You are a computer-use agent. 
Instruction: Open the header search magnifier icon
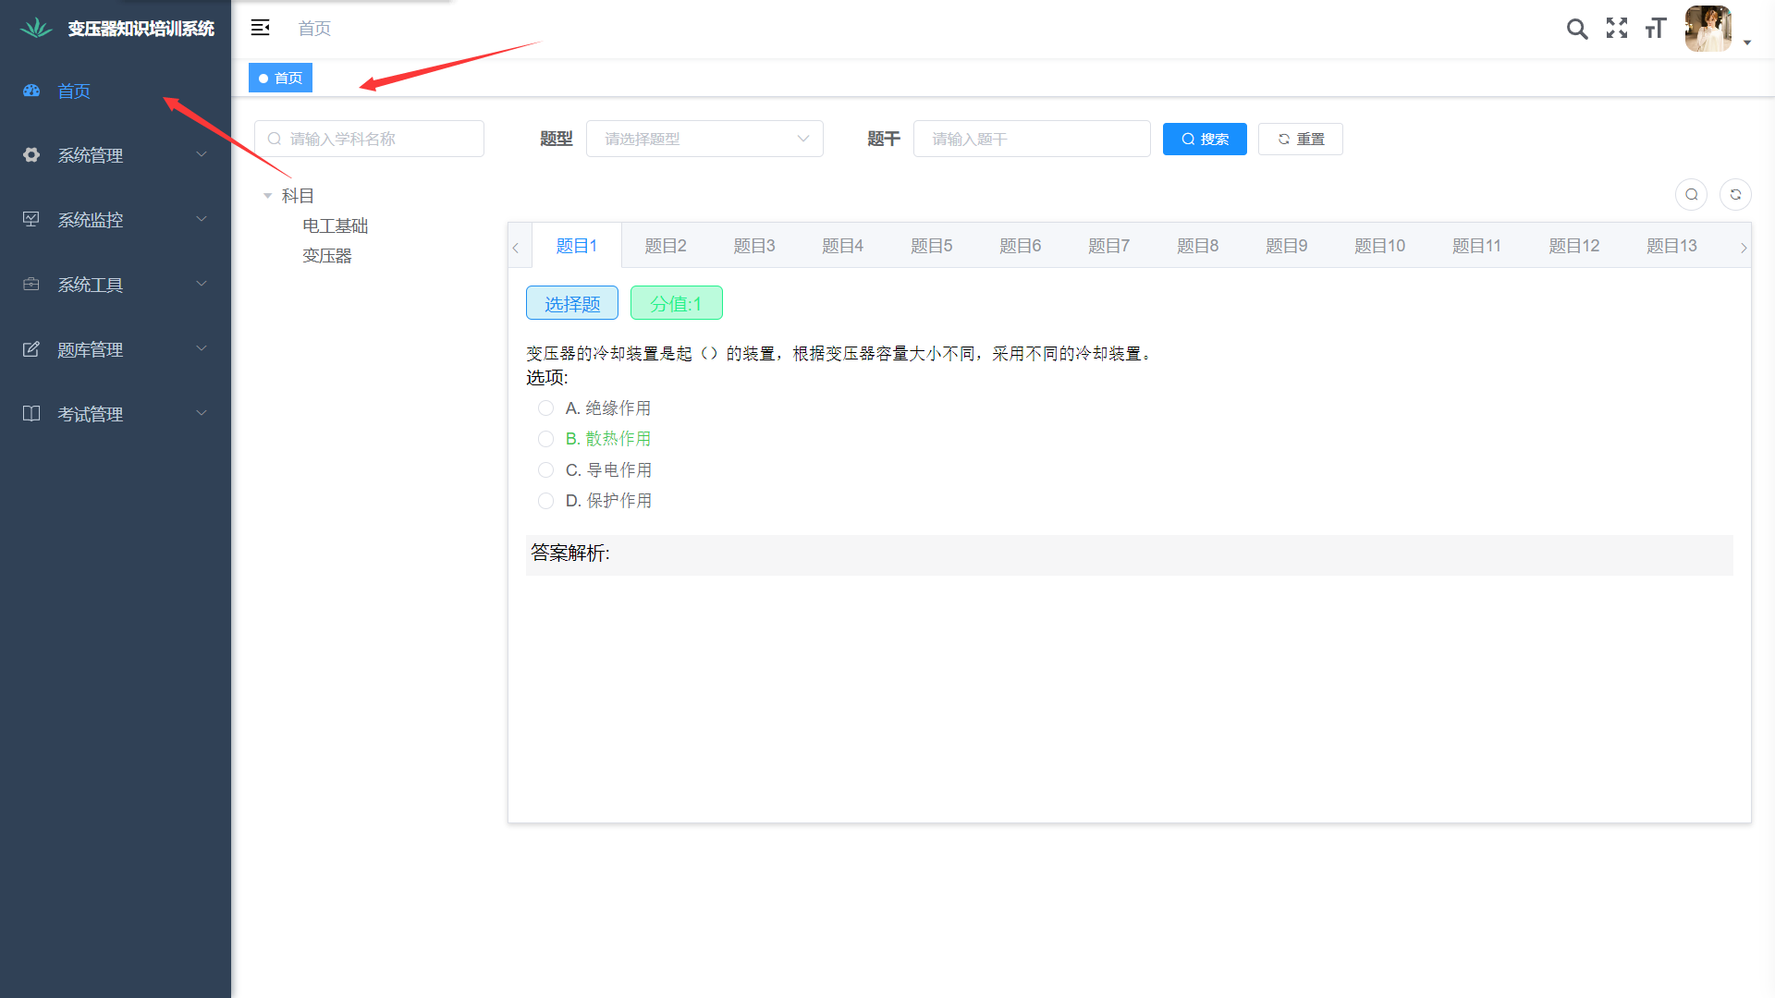(x=1577, y=29)
